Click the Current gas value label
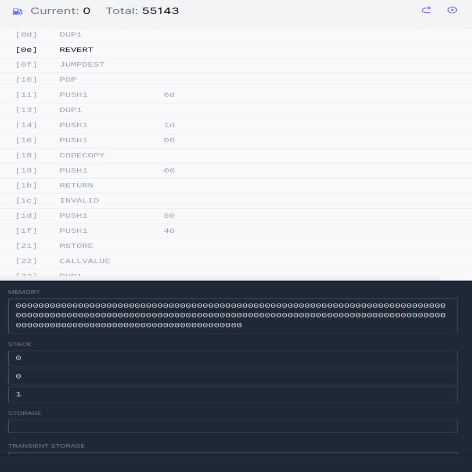Image resolution: width=472 pixels, height=472 pixels. pos(60,11)
